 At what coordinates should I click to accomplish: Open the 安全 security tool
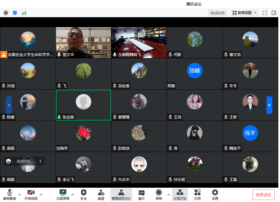point(84,195)
